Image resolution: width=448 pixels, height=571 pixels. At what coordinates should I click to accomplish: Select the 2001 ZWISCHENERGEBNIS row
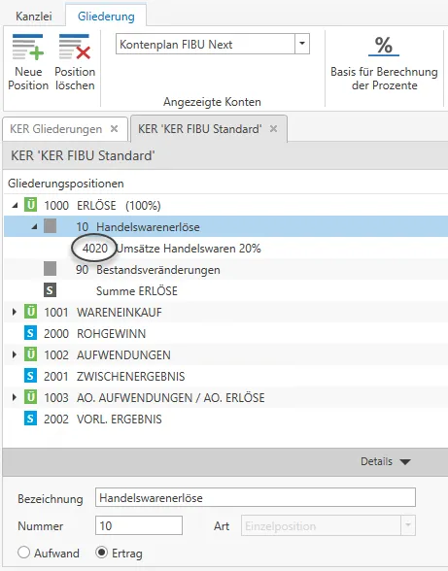click(225, 376)
